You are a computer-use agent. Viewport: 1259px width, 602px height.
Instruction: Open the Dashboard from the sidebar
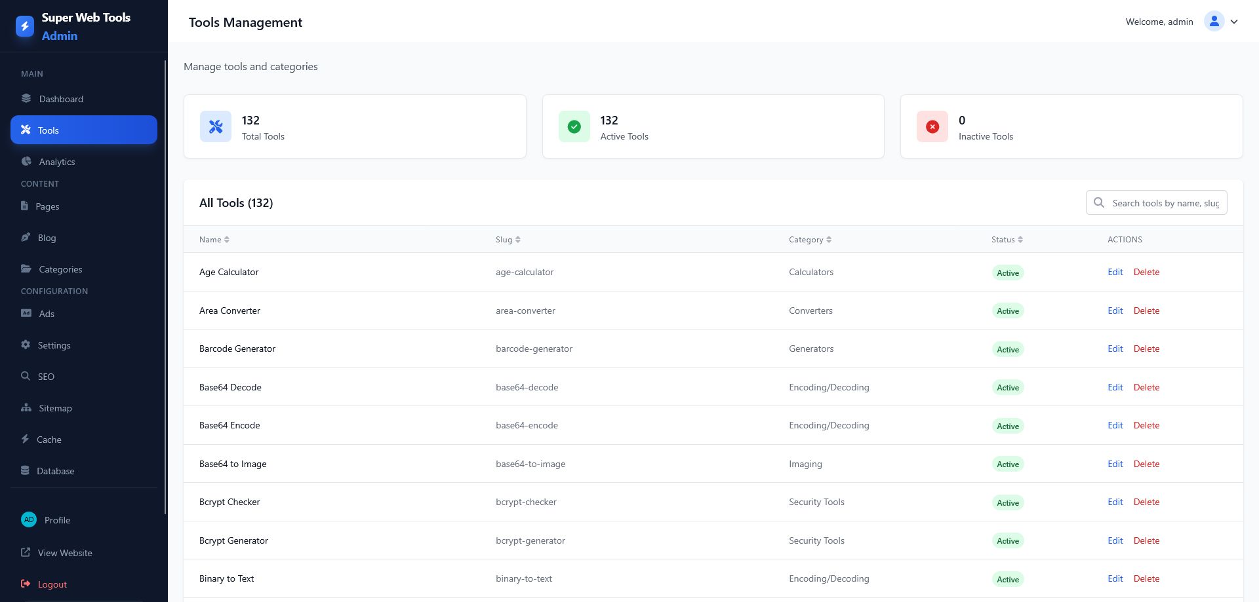(x=84, y=99)
